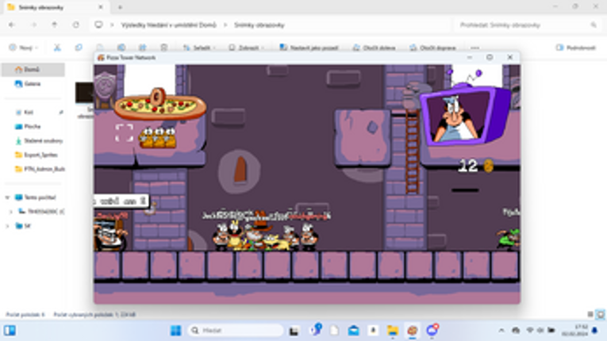
Task: Click Nastavit jako pozadí button
Action: tap(309, 48)
